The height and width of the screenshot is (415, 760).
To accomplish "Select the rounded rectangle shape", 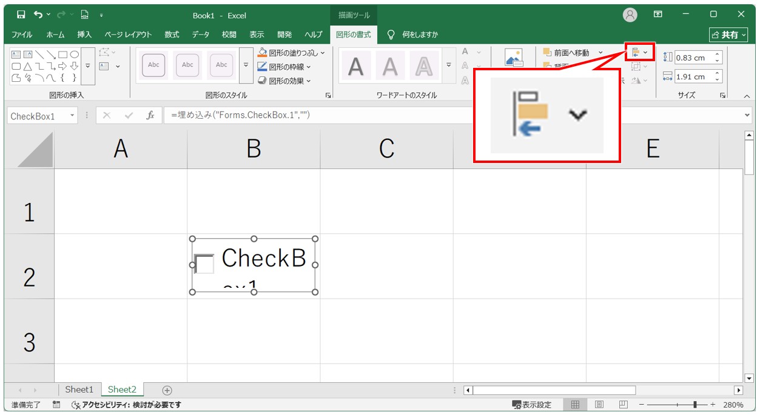I will [16, 66].
